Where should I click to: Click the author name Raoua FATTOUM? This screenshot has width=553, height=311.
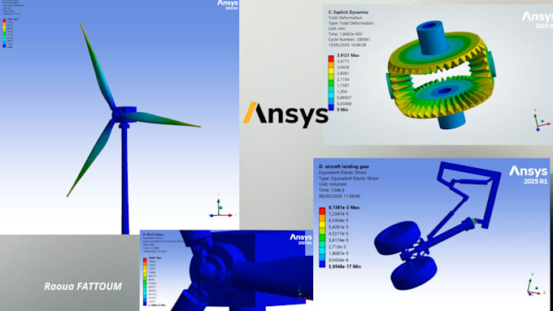click(83, 287)
